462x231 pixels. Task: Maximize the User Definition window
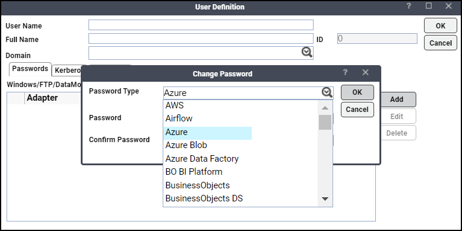click(x=429, y=6)
